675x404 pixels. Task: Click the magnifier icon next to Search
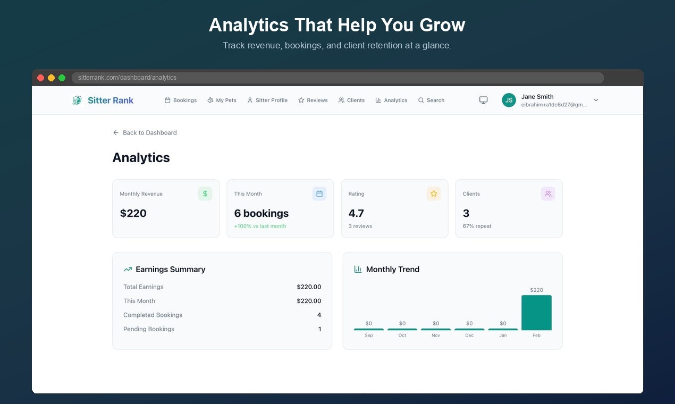point(421,100)
